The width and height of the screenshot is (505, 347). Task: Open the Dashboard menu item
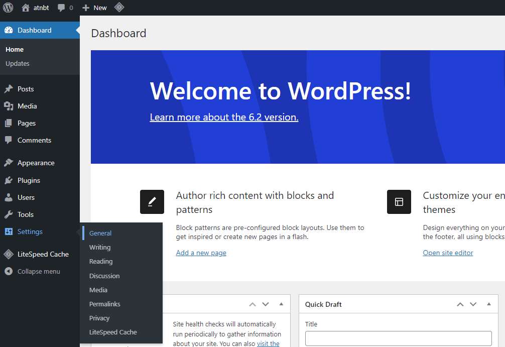point(34,30)
